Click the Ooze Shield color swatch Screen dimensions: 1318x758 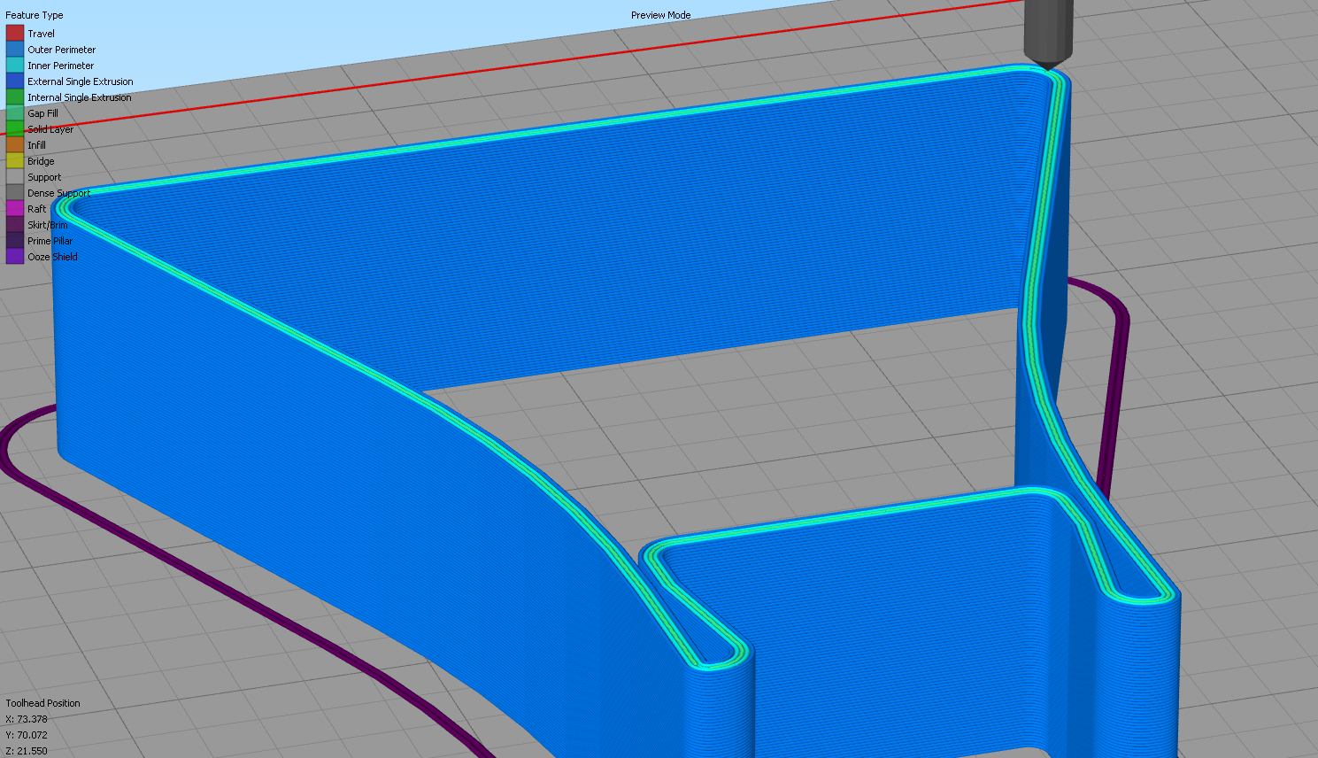tap(15, 257)
